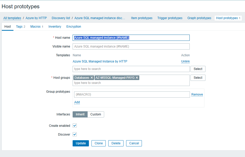Open the Inventory tab
The width and height of the screenshot is (245, 157).
(x=55, y=27)
